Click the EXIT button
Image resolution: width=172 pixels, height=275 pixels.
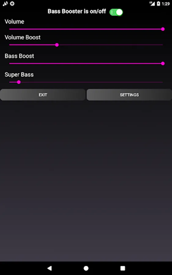pos(43,95)
